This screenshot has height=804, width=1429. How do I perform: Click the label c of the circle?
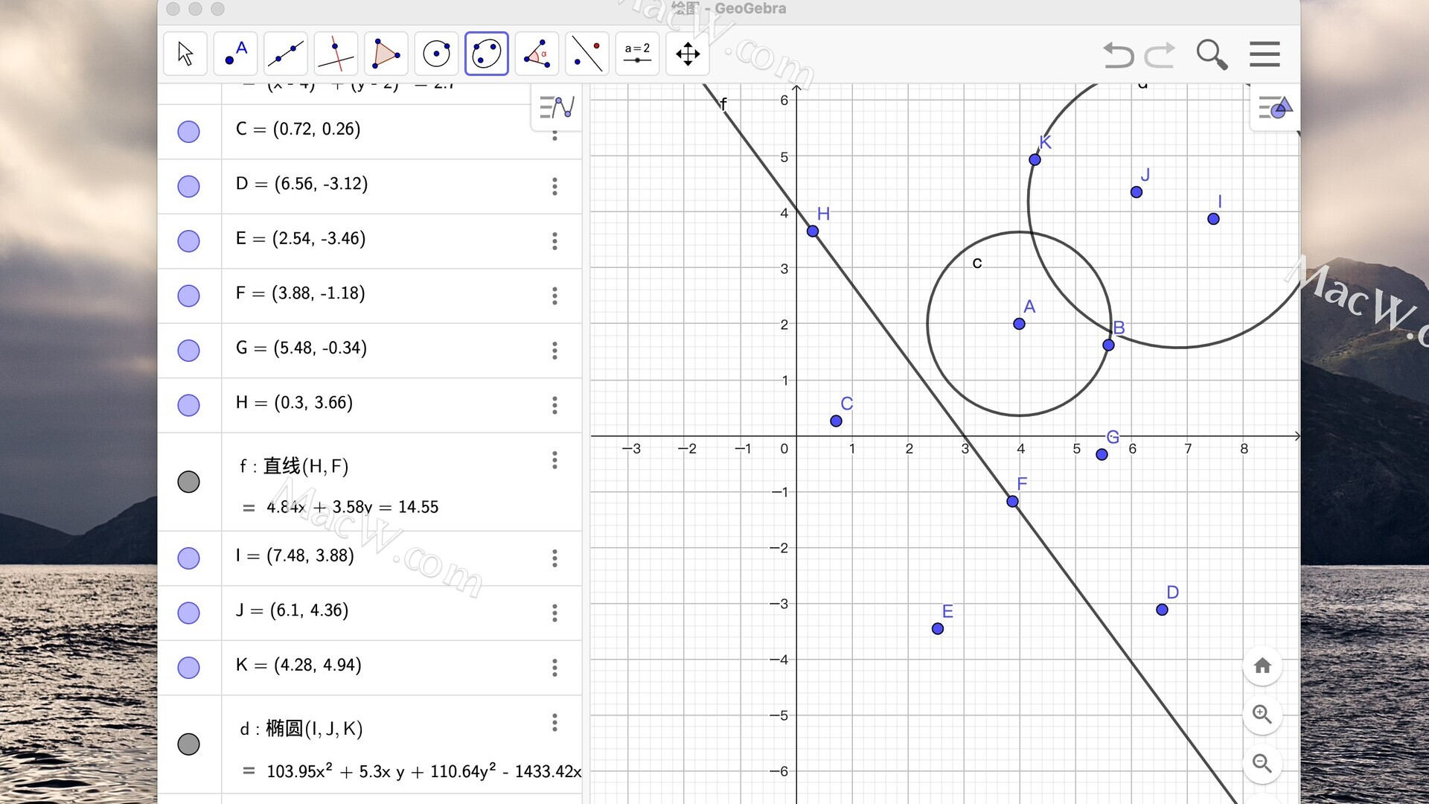coord(977,263)
